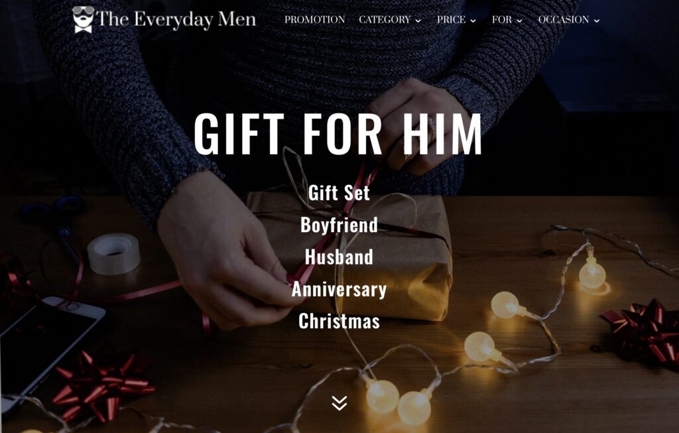Image resolution: width=679 pixels, height=433 pixels.
Task: Open the Anniversary gift link
Action: [339, 289]
